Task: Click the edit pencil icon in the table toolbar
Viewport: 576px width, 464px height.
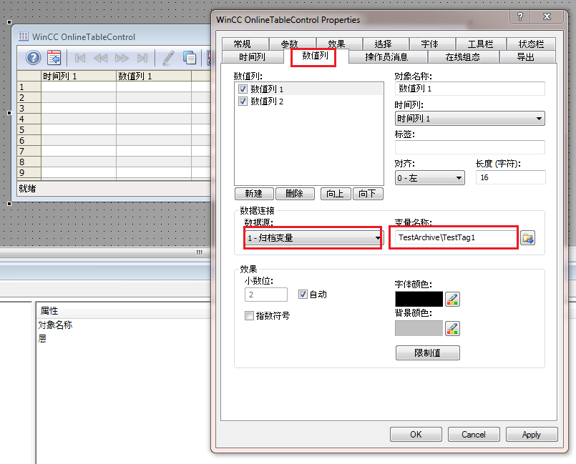Action: click(168, 58)
